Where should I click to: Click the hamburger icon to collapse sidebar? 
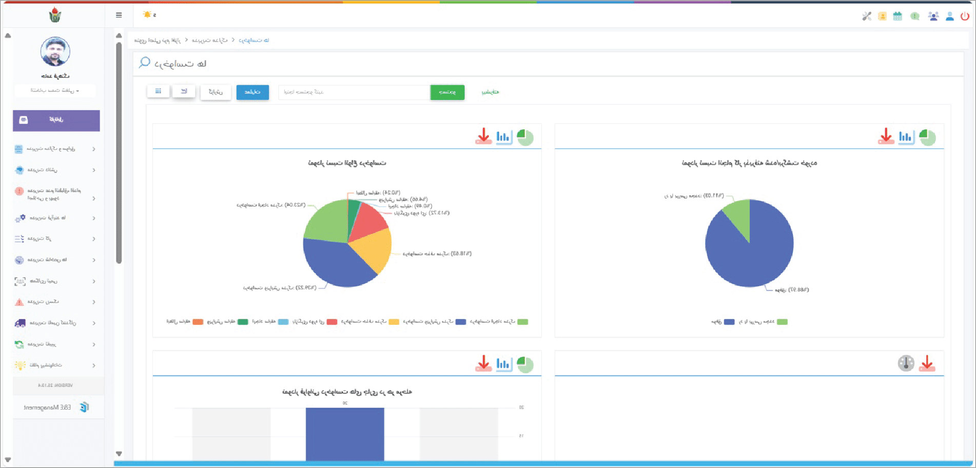tap(119, 15)
